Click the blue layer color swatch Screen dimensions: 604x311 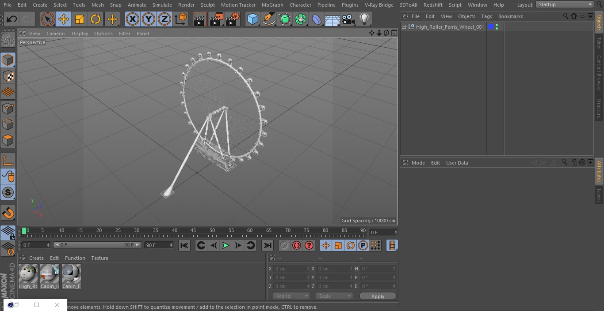[x=490, y=27]
